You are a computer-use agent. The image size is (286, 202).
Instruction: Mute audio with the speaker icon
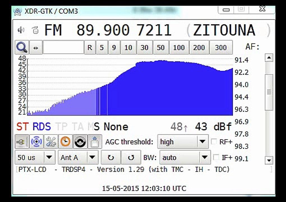point(21,30)
